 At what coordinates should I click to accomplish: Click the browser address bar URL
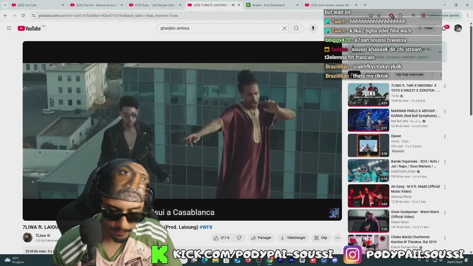tap(108, 16)
